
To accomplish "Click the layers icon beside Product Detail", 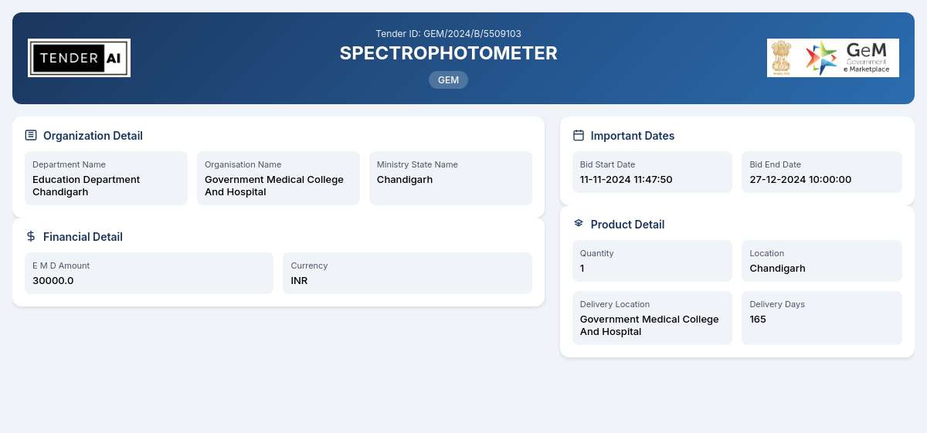I will coord(579,224).
